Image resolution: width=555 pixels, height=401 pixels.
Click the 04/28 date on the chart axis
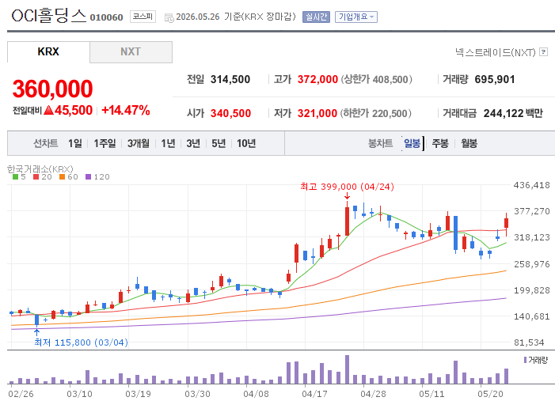pos(373,394)
